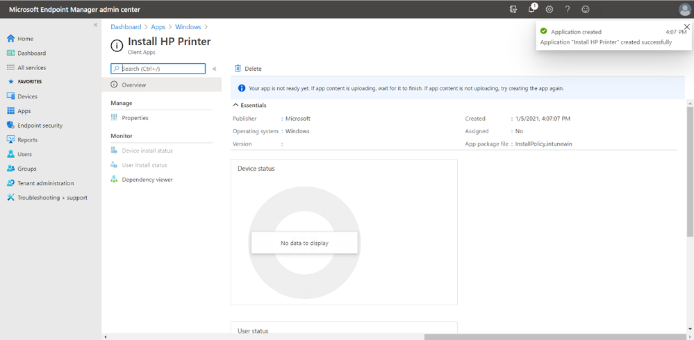Open the notifications bell icon

[x=531, y=9]
